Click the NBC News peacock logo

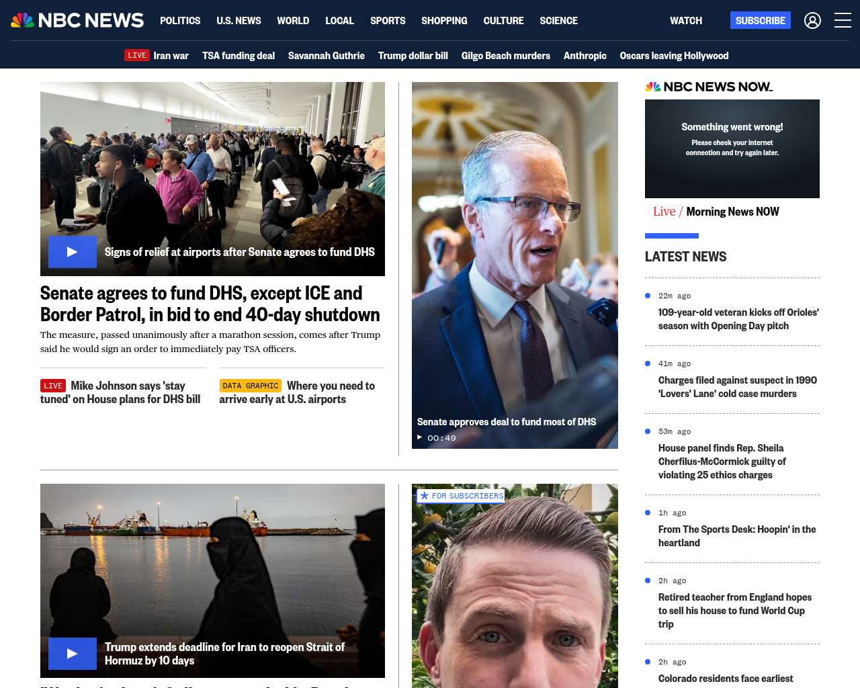77,20
